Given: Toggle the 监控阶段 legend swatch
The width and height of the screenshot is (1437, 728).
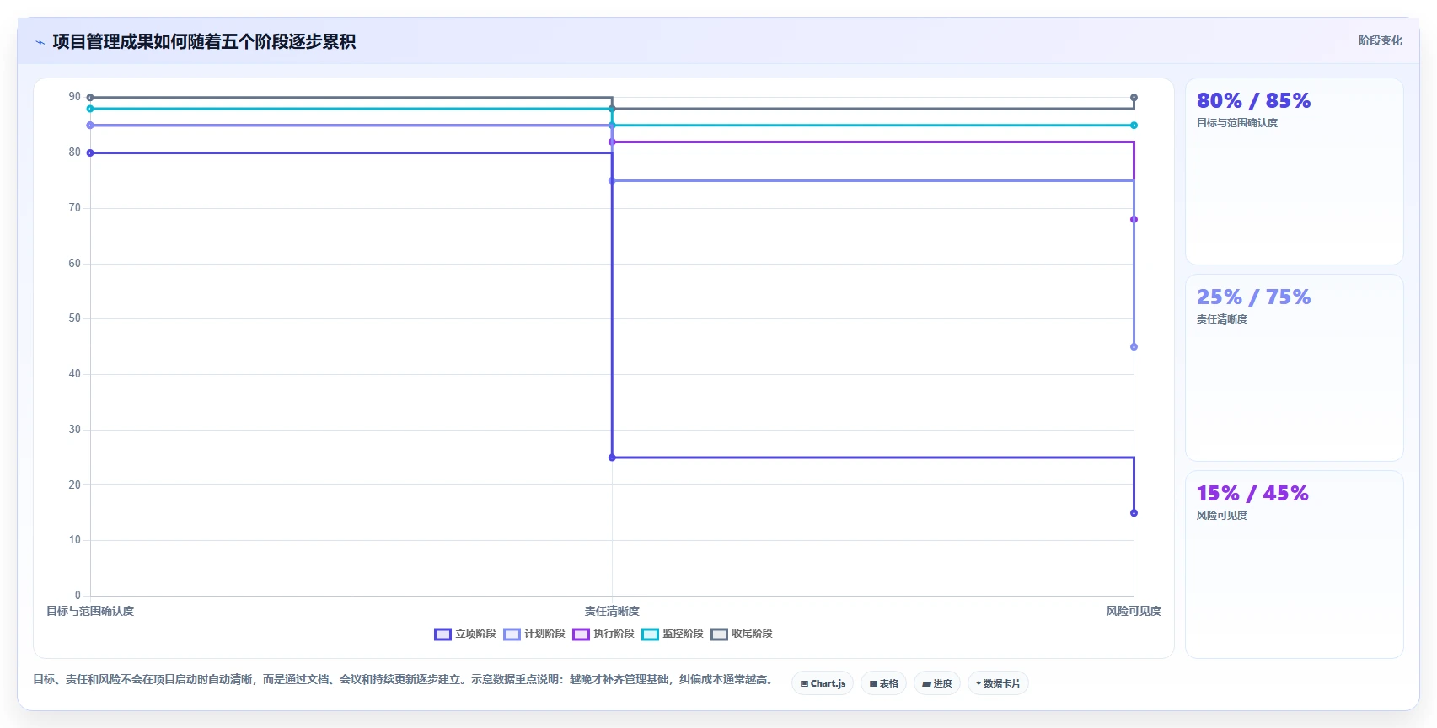Looking at the screenshot, I should point(650,634).
